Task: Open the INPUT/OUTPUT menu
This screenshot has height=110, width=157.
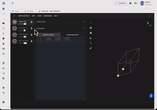Action: (x=24, y=16)
